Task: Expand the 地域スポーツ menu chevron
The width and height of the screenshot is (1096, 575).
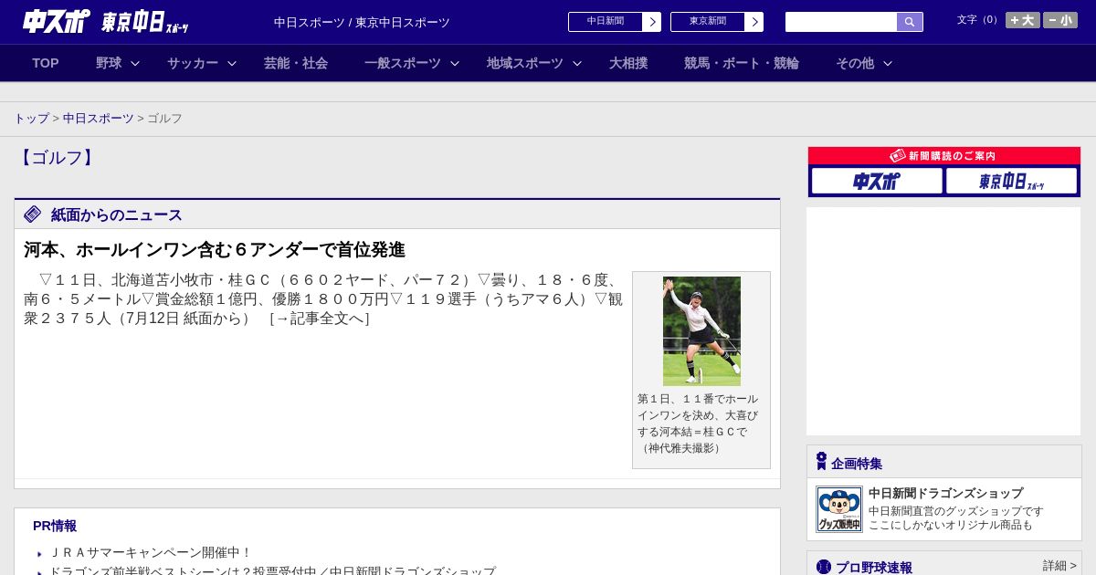Action: point(577,64)
